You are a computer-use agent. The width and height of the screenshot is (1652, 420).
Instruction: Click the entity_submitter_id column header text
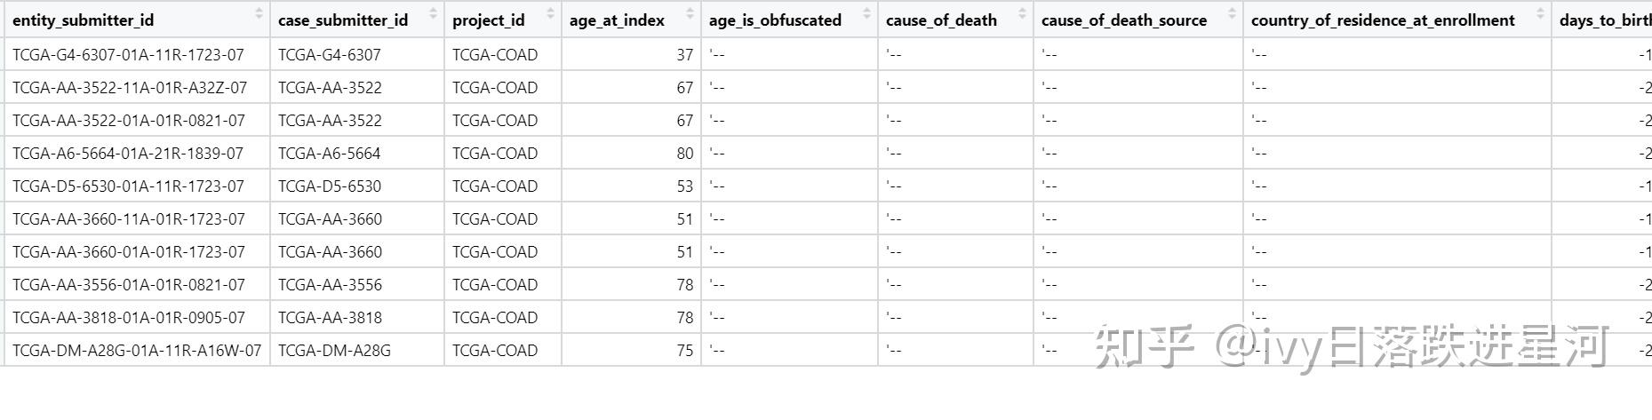coord(83,20)
